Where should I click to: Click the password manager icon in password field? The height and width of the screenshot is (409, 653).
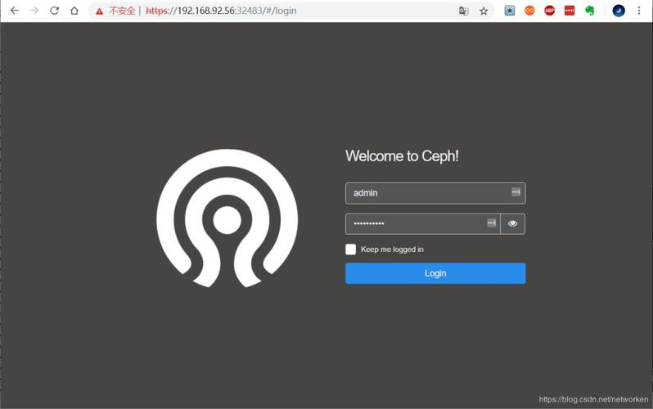pos(492,222)
